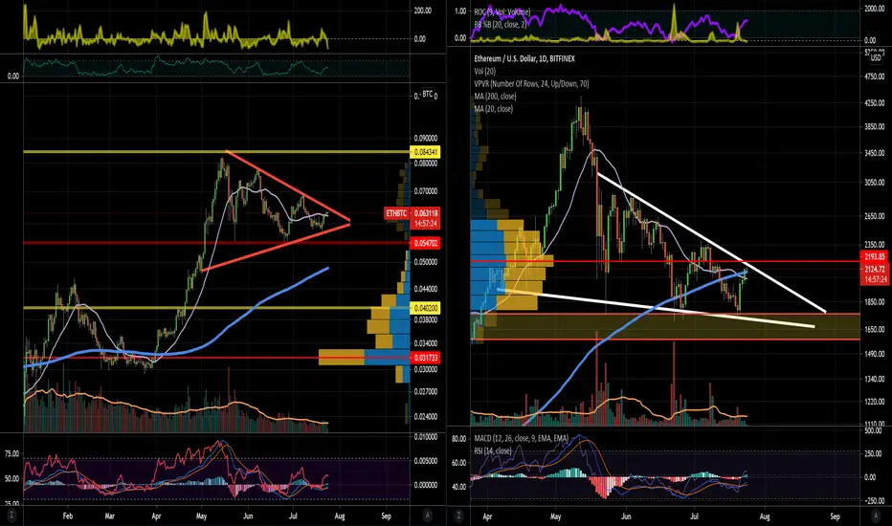The width and height of the screenshot is (892, 526).
Task: Click the A auto-scale icon under the ETHUSD chart
Action: click(876, 515)
